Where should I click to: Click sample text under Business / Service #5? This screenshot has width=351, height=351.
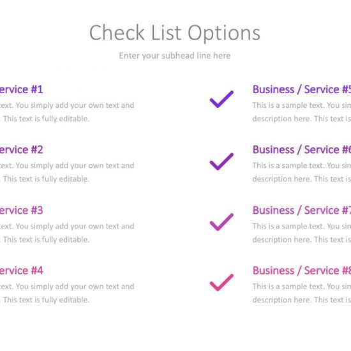[302, 112]
